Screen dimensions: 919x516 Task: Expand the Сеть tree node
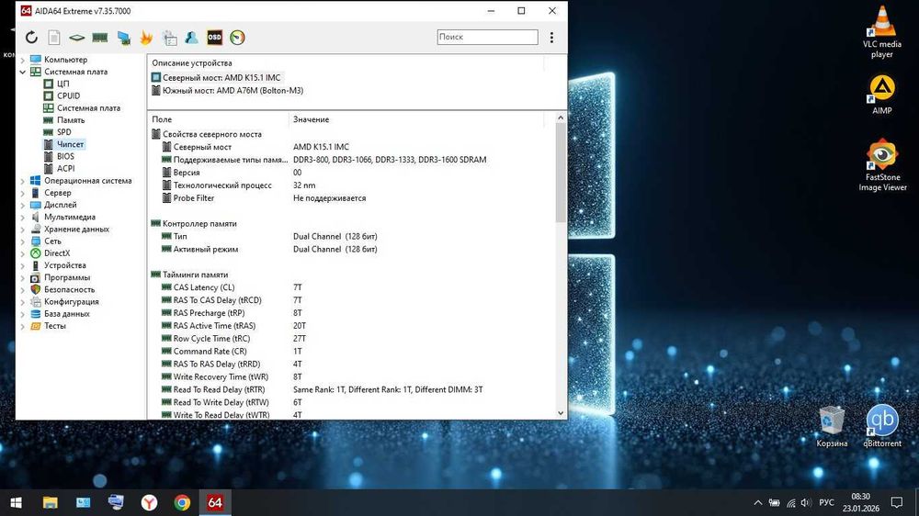[x=22, y=241]
